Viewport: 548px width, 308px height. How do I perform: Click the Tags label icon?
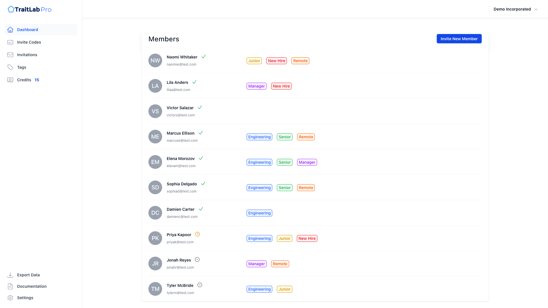[x=10, y=67]
